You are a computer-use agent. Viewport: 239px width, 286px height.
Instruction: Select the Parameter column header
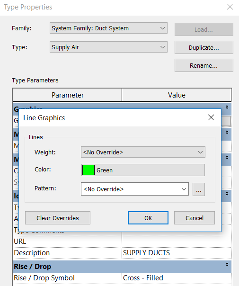[67, 95]
